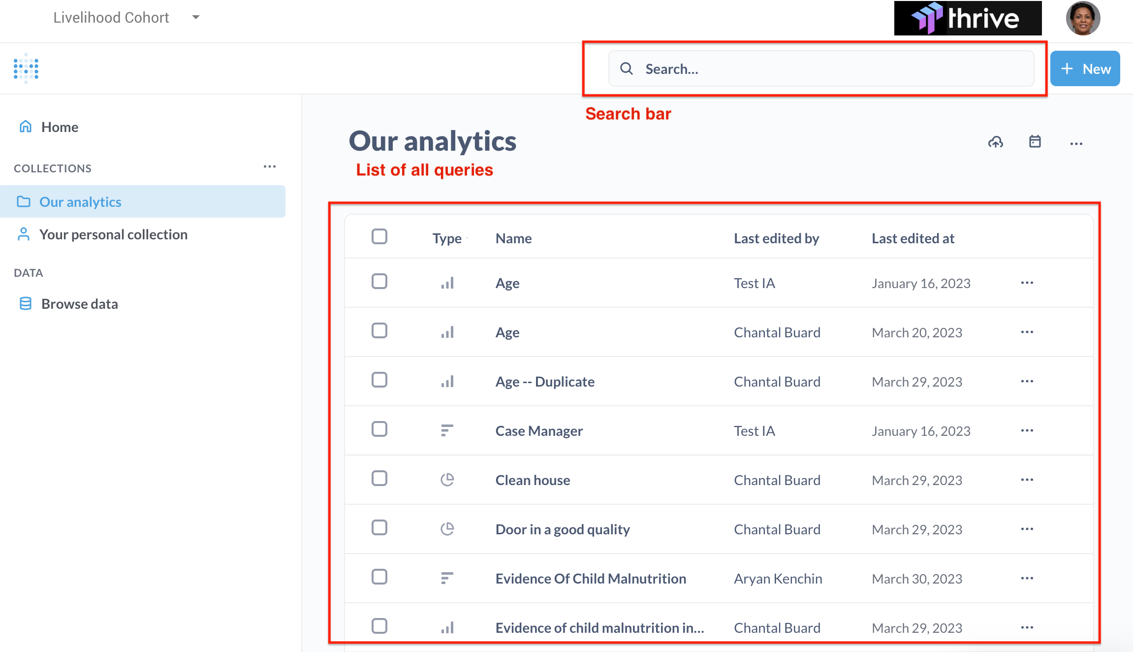This screenshot has width=1133, height=652.
Task: Open the Case Manager query
Action: tap(539, 430)
